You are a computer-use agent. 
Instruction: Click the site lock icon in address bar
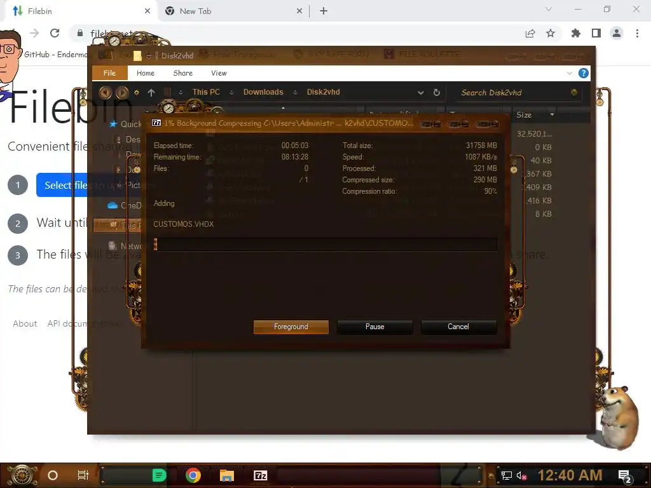pyautogui.click(x=79, y=33)
